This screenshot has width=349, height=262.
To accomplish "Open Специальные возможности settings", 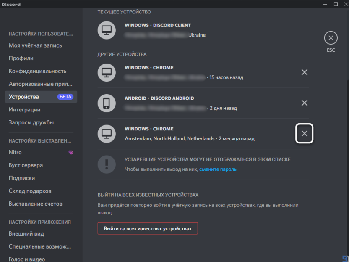I will pos(41,246).
